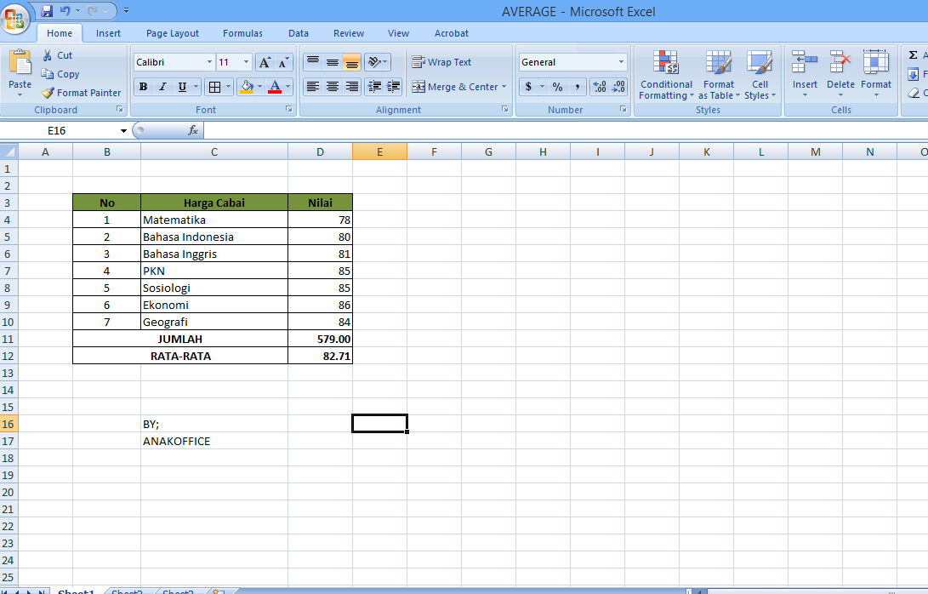Increase font size with Grow Font

point(265,62)
